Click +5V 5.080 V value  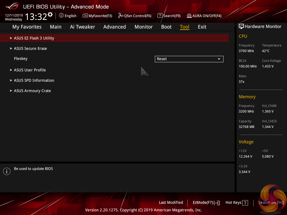pos(268,156)
